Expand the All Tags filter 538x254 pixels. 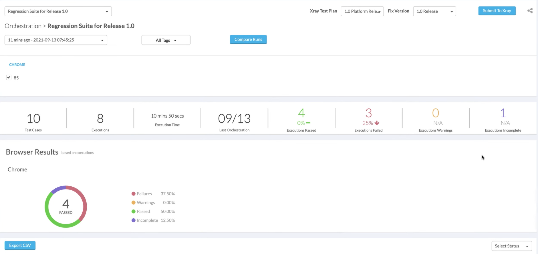(x=166, y=40)
